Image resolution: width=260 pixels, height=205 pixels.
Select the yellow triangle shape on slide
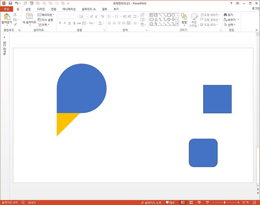(64, 121)
